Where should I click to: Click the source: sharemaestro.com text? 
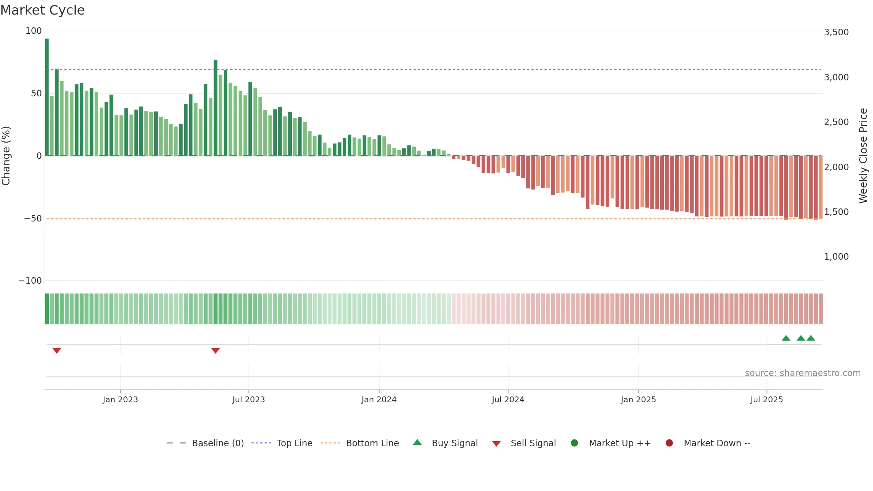click(x=803, y=373)
